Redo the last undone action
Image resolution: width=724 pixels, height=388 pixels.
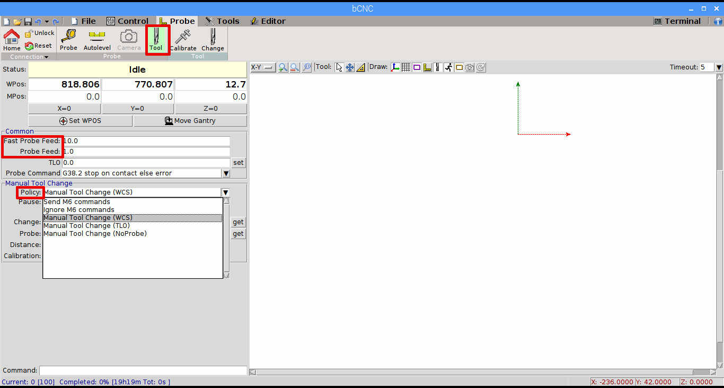click(x=56, y=22)
